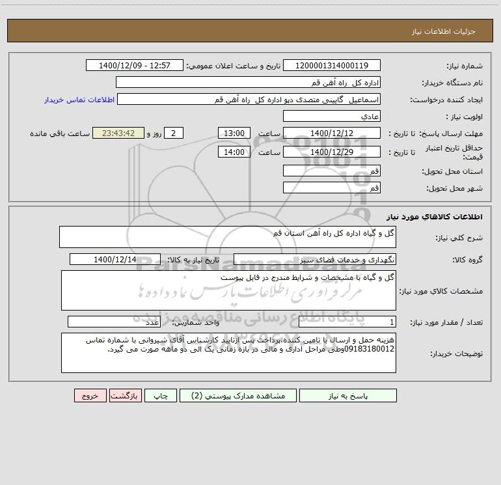Click the label مهلت ارسال پاسخ
501x485 pixels.
coord(451,133)
